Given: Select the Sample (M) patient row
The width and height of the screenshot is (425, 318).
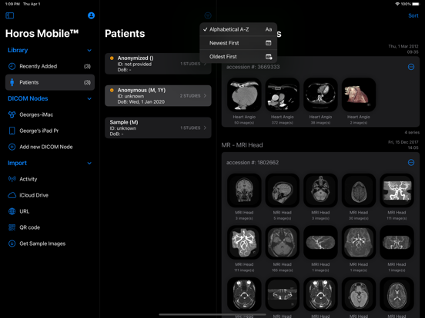Looking at the screenshot, I should click(158, 128).
